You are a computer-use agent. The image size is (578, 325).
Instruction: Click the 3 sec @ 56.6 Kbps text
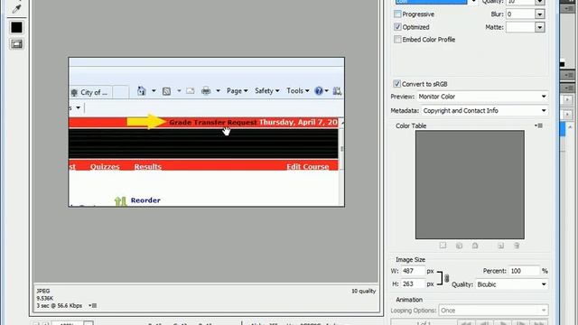coord(60,305)
